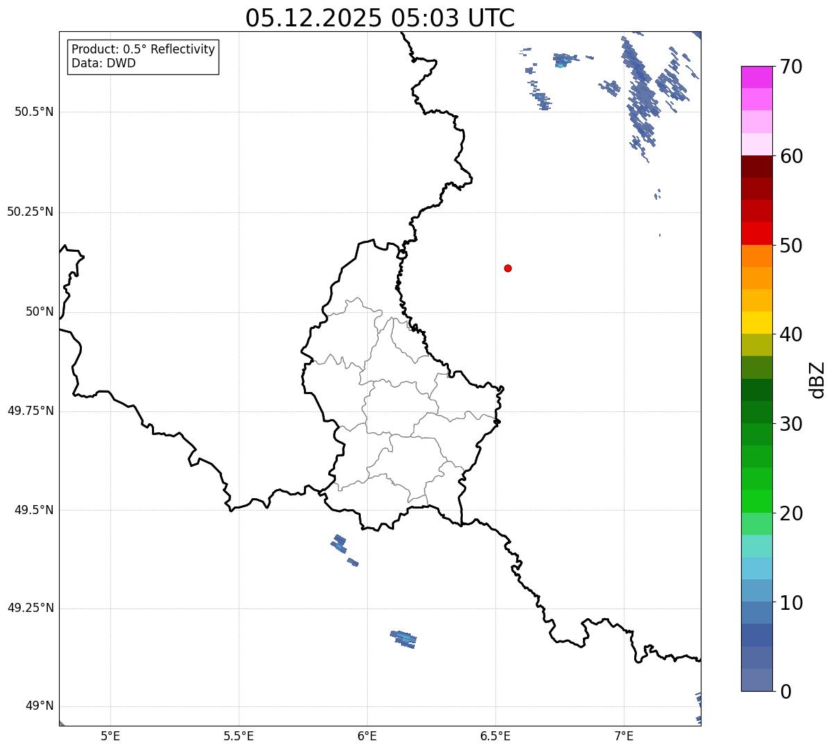Click the 'Data: DWD' label
The image size is (834, 750).
click(103, 63)
